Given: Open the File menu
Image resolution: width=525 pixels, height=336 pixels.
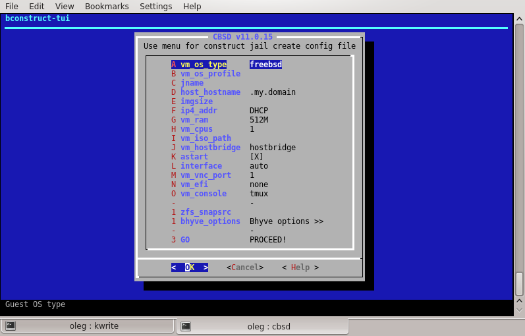Looking at the screenshot, I should (x=12, y=7).
